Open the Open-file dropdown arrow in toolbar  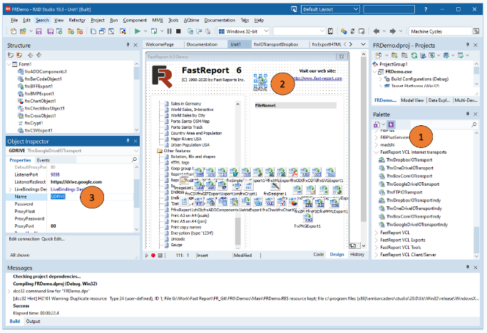click(x=31, y=31)
